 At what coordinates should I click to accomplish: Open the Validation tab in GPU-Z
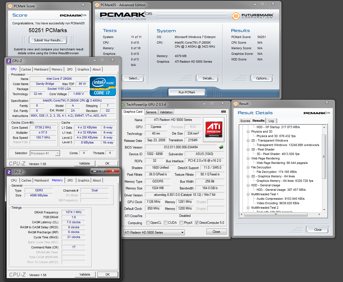tap(166, 112)
